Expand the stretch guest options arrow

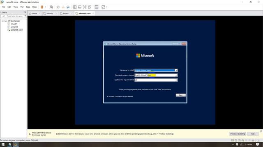tap(107, 7)
